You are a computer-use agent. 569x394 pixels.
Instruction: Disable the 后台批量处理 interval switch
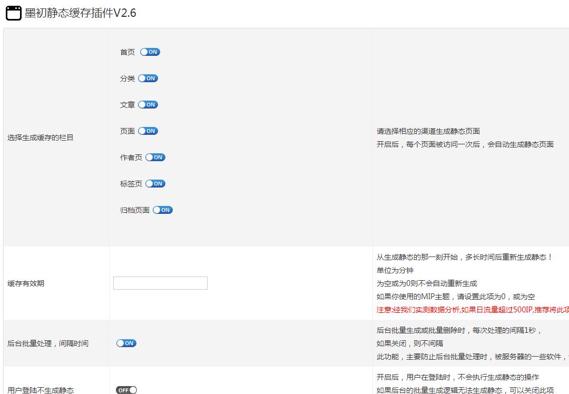coord(125,343)
